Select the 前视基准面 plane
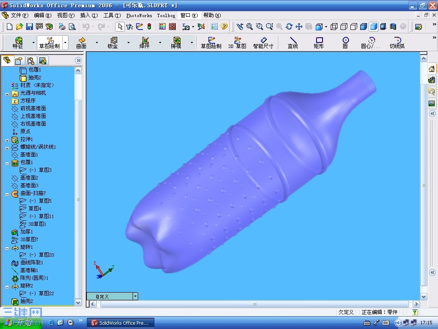The height and width of the screenshot is (329, 438). tap(33, 108)
